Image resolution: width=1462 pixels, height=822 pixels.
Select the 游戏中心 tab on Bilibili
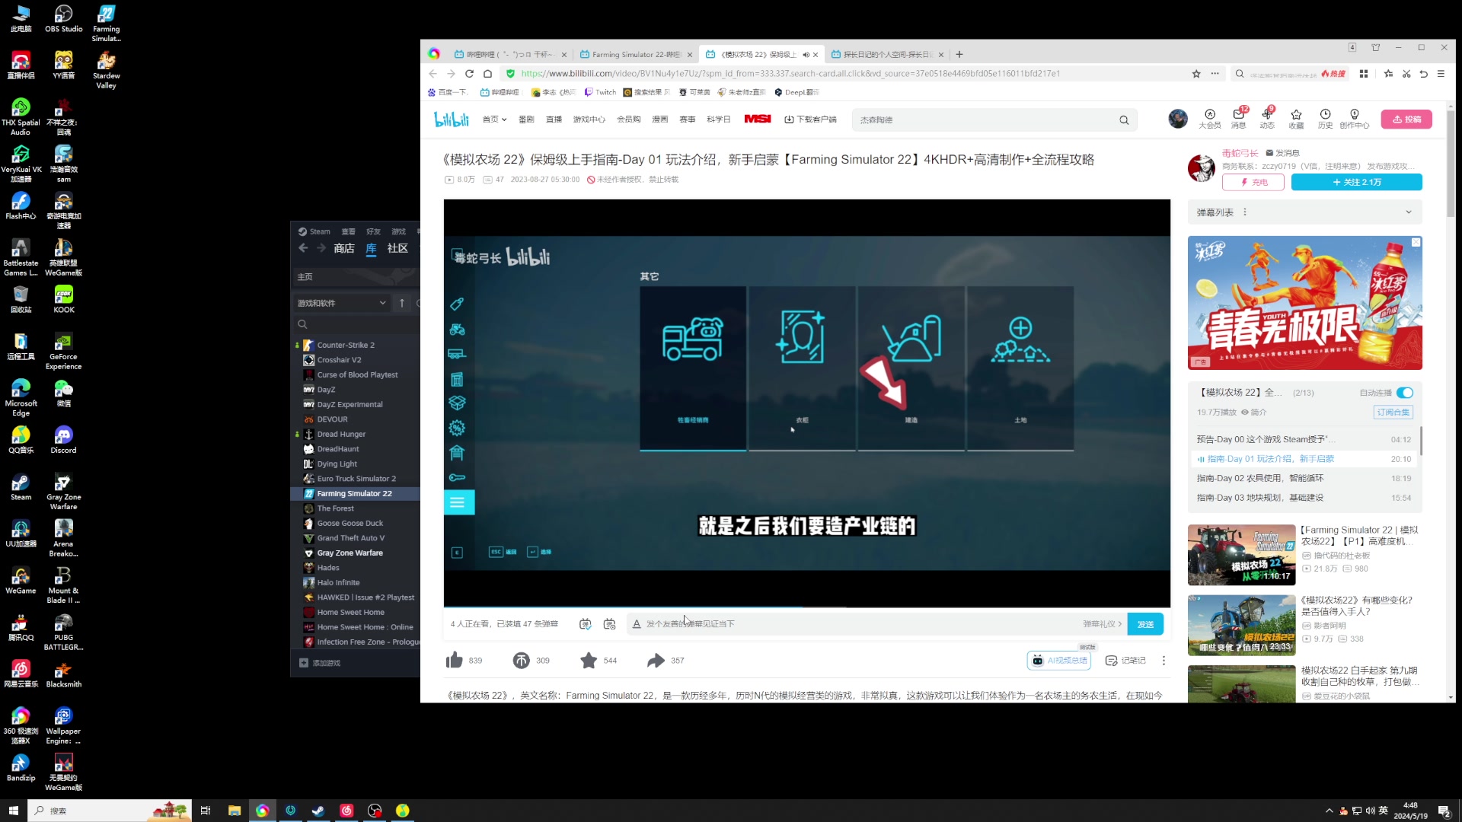tap(589, 119)
